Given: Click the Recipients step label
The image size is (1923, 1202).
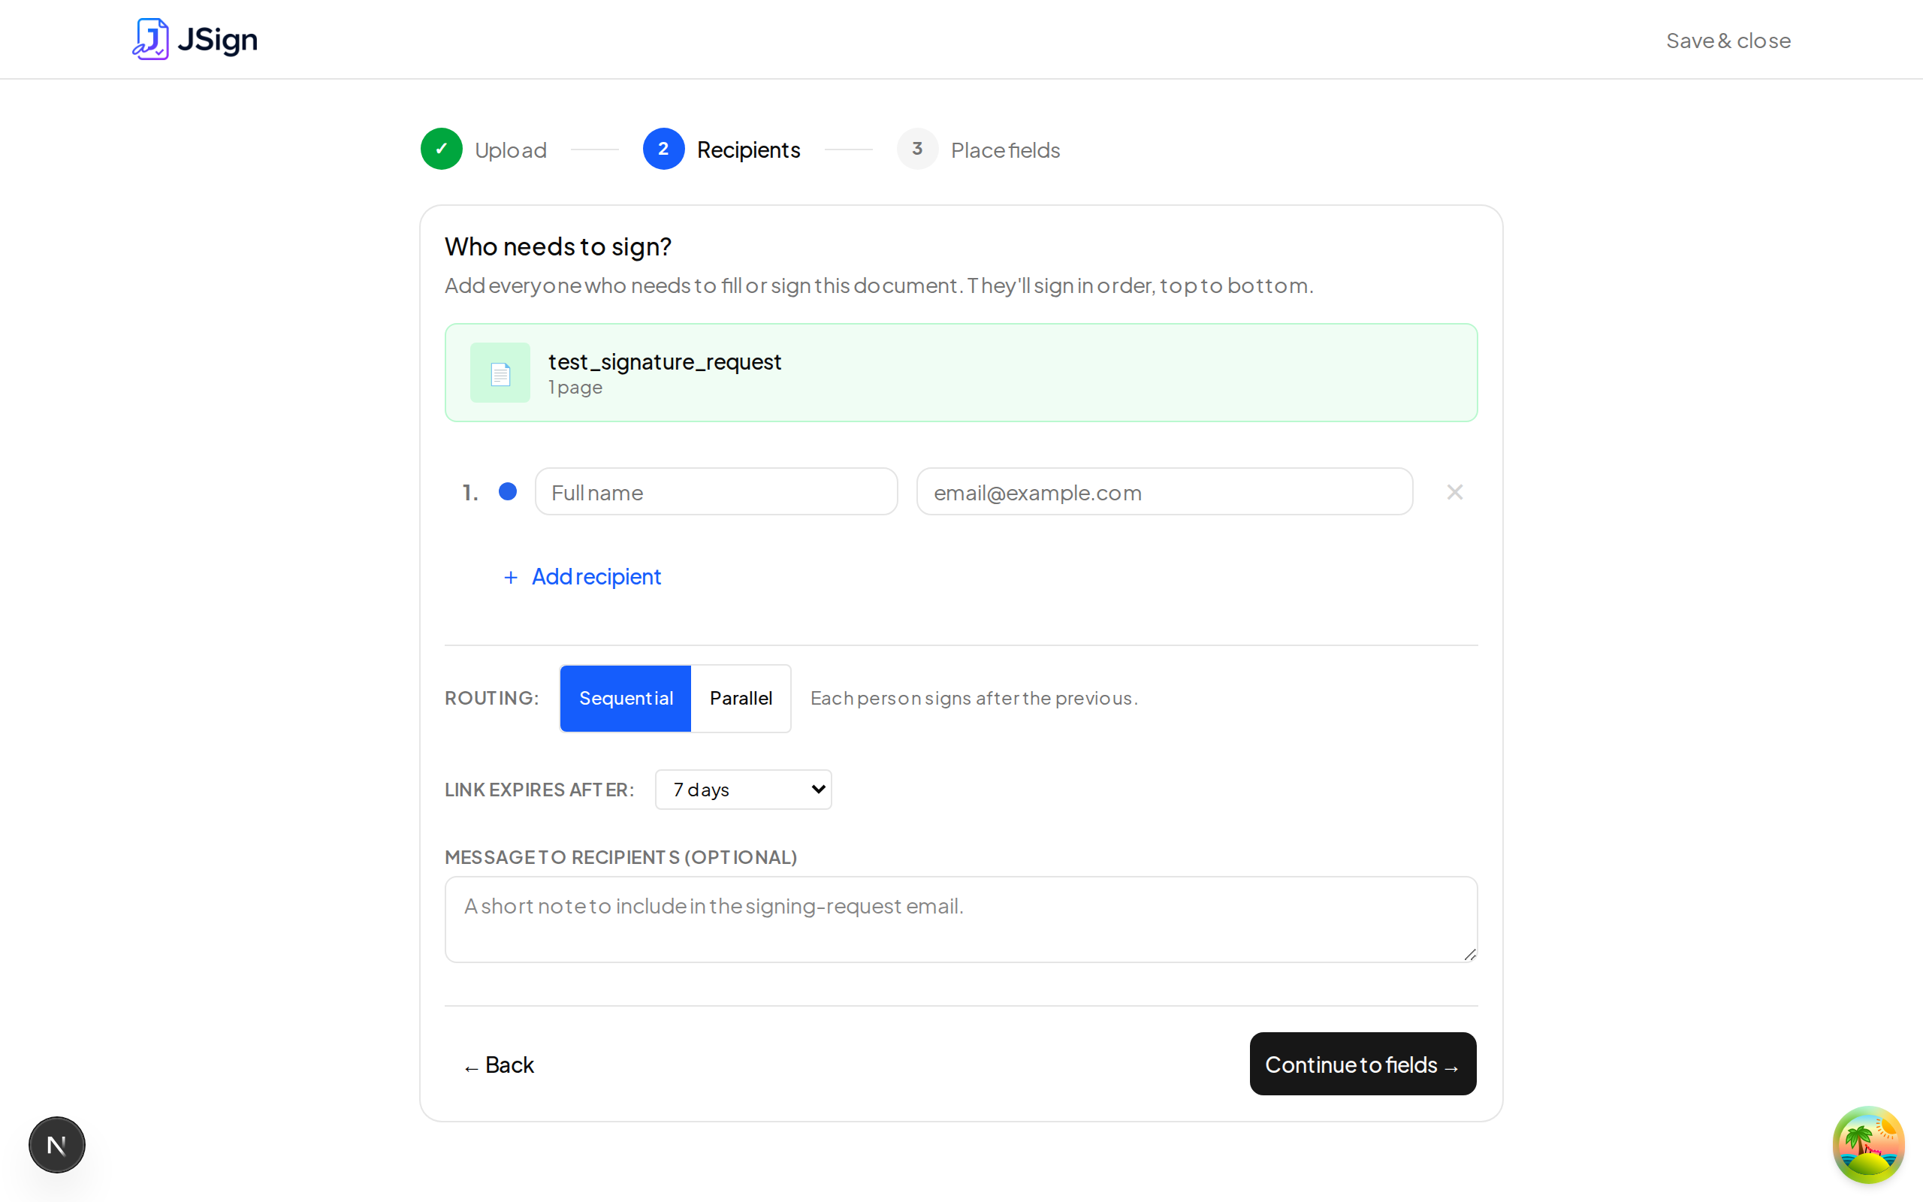Looking at the screenshot, I should [748, 149].
